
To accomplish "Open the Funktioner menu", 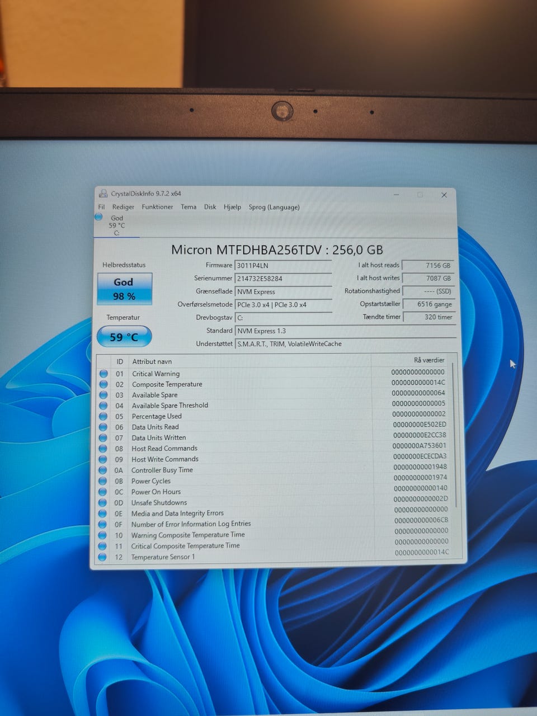I will [157, 207].
